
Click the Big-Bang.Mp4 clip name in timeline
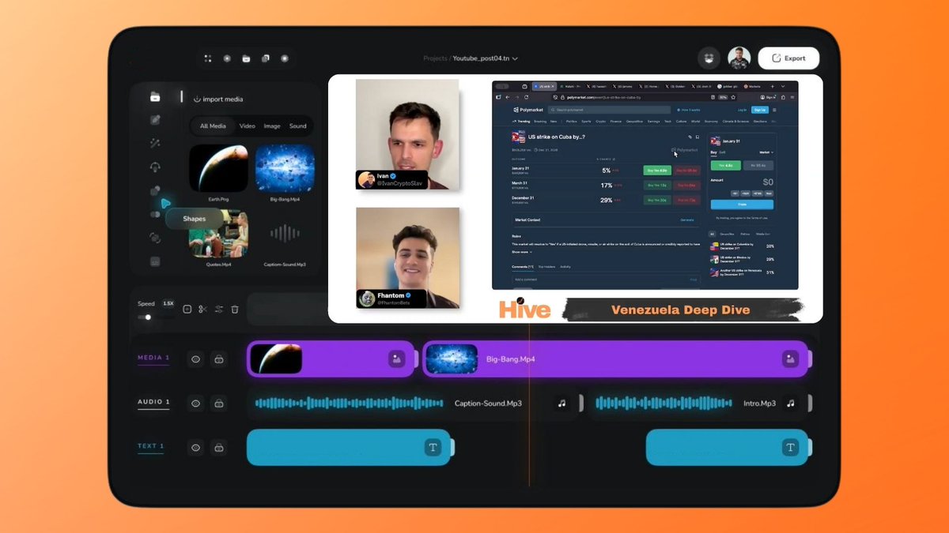(510, 359)
